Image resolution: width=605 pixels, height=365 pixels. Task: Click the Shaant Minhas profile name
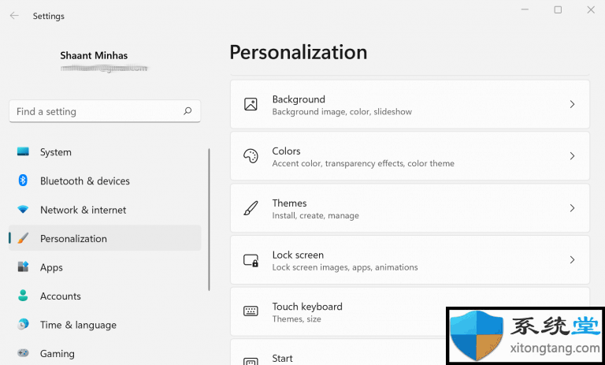click(x=94, y=56)
